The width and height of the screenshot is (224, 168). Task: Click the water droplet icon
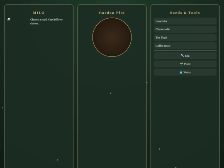[181, 72]
